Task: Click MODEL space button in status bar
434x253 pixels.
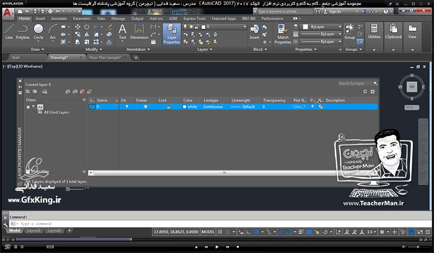Action: coord(208,232)
